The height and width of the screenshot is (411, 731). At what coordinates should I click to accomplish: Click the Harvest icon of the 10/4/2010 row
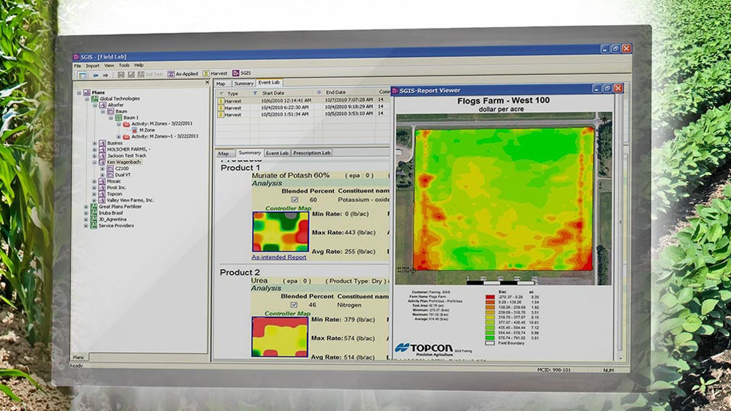coord(221,108)
